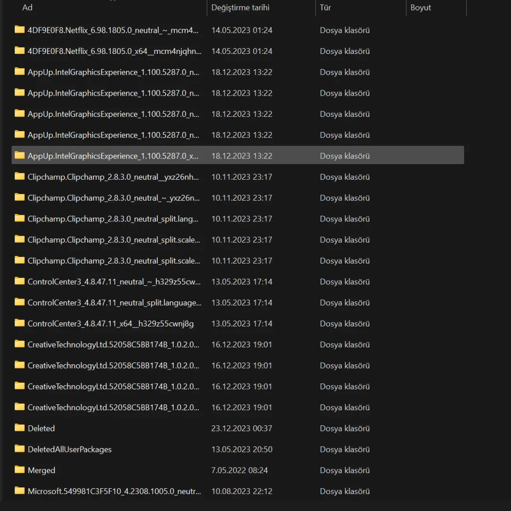Click Dosya klasörü in Netflix neutral_~_mcm4 row
511x511 pixels.
[345, 30]
